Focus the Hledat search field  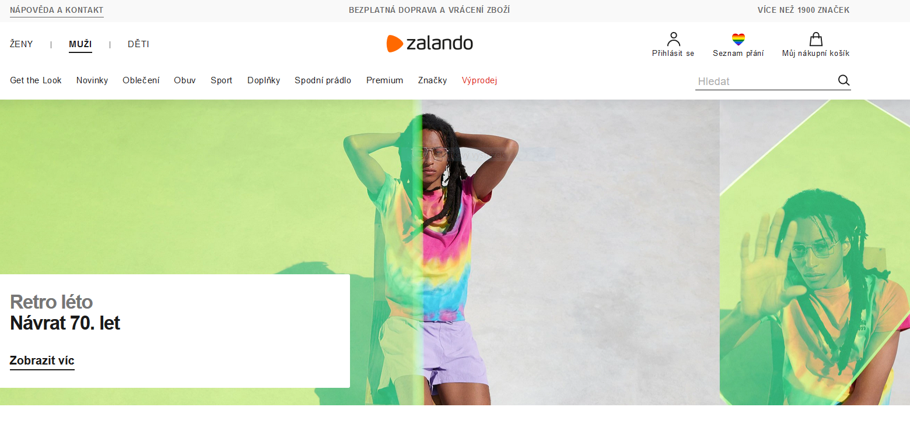click(766, 82)
